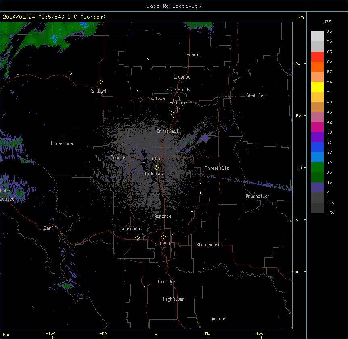Select the yellow 54 dBZ legend swatch
This screenshot has height=339, width=348.
pos(317,87)
